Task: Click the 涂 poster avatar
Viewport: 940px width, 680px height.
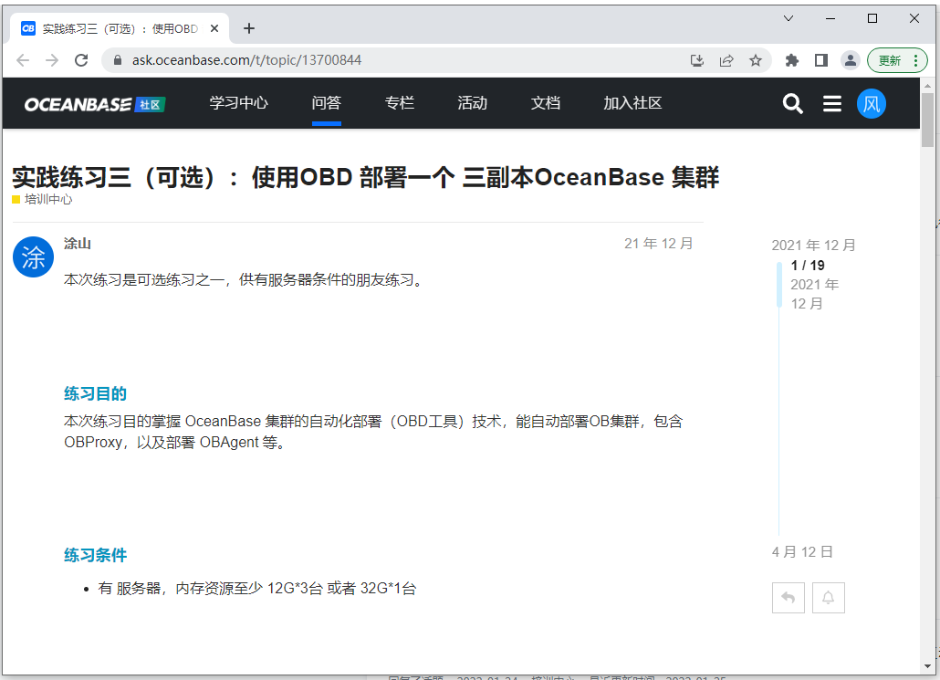Action: pos(34,256)
